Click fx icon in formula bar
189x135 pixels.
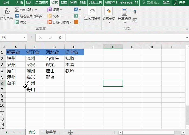(x=60, y=38)
